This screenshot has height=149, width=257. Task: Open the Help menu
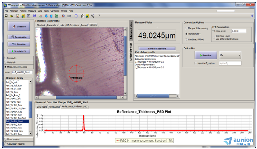click(71, 11)
